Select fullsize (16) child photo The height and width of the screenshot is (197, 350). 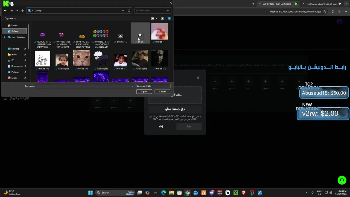pos(62,60)
